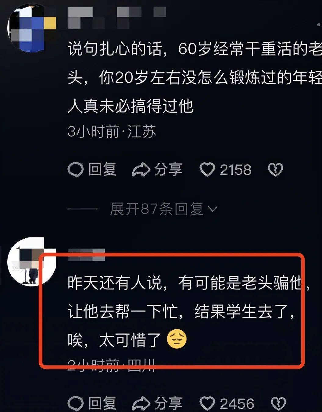Viewport: 322px width, 412px height.
Task: Tap the 分享 label on second comment
Action: pyautogui.click(x=168, y=403)
